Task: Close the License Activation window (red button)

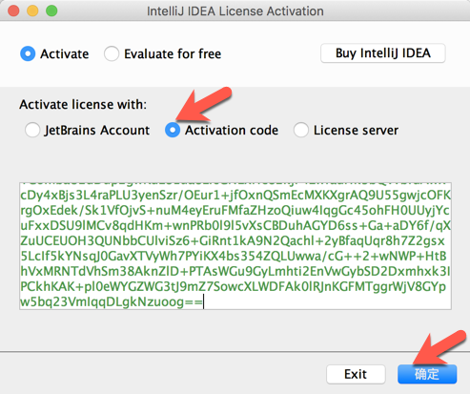Action: (x=13, y=10)
